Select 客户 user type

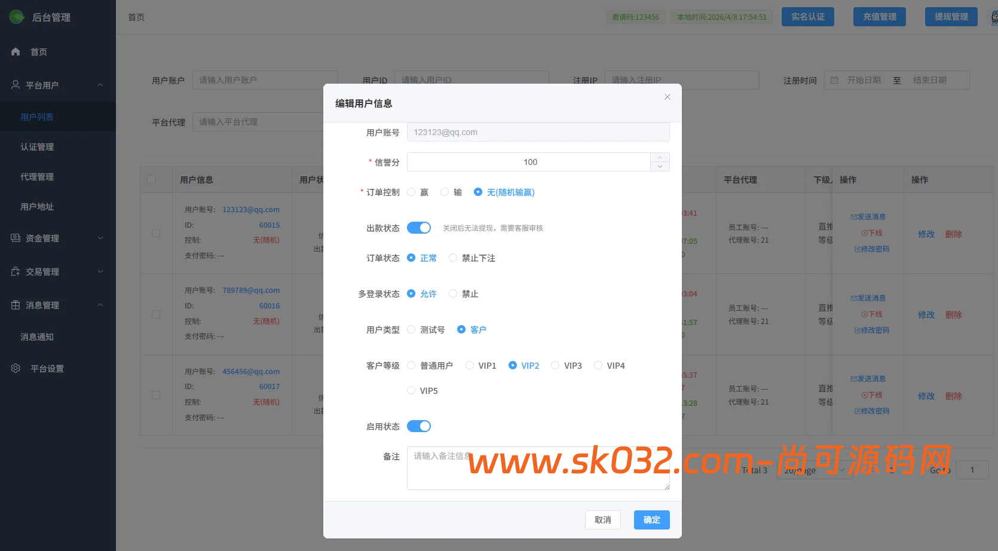click(472, 329)
